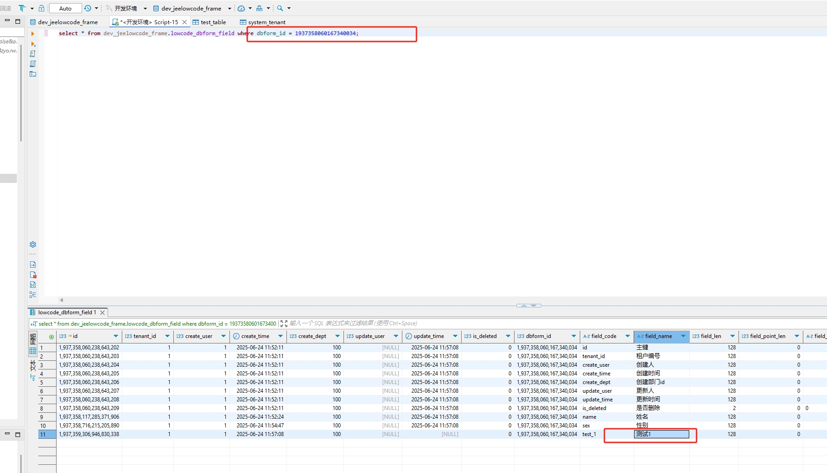Screen dimensions: 827x473
Task: Click field_code cell is_deleted
Action: click(x=607, y=408)
